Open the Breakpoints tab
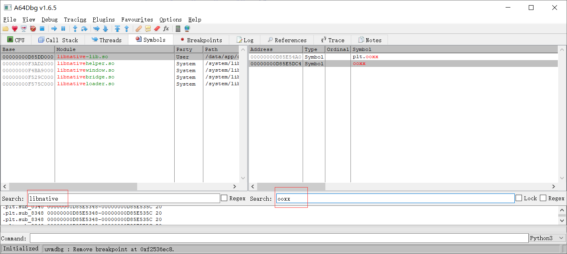This screenshot has height=254, width=567. (x=201, y=40)
